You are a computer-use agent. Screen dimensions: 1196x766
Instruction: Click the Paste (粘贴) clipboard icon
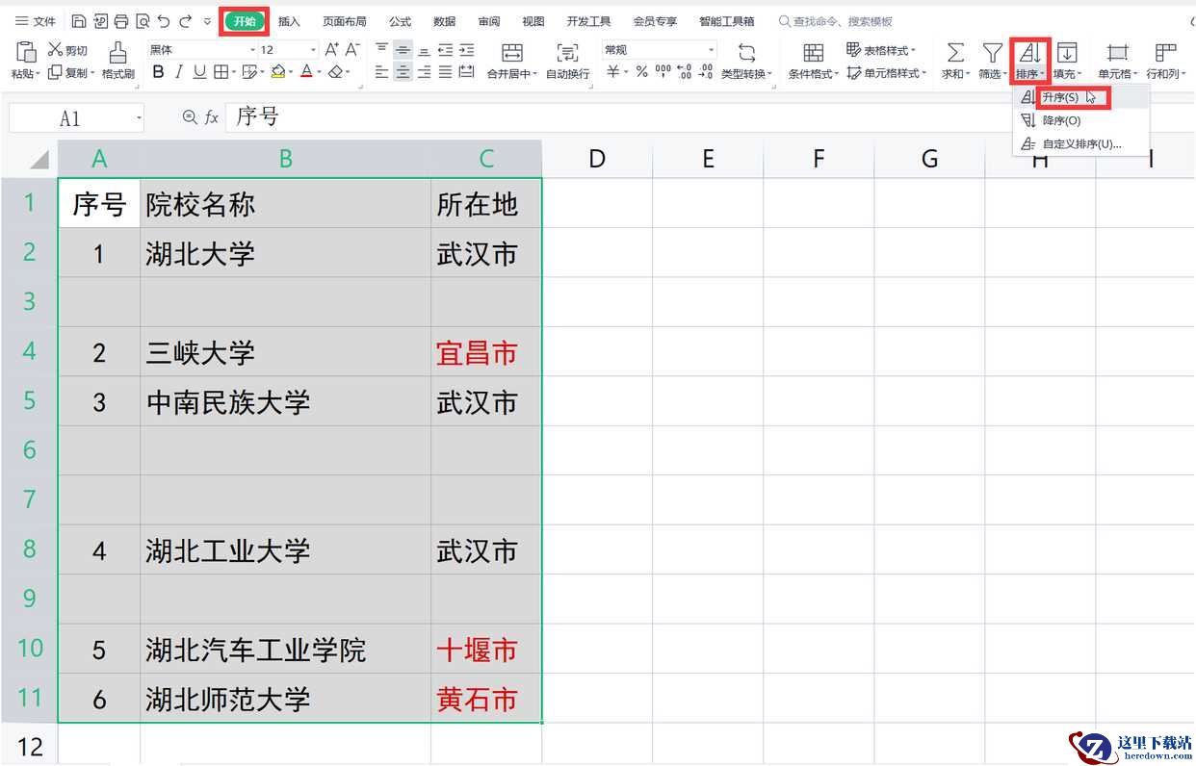pyautogui.click(x=26, y=52)
